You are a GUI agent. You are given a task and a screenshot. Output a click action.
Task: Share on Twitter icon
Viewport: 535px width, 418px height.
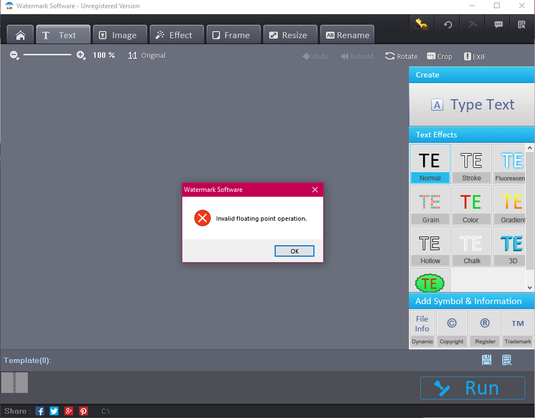[54, 411]
